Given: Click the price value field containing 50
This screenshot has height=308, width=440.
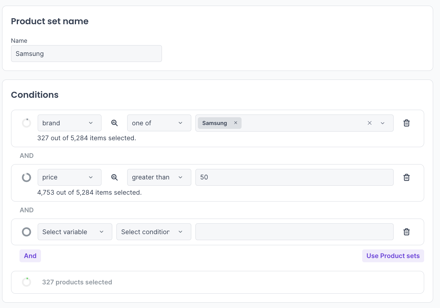Looking at the screenshot, I should [x=294, y=177].
